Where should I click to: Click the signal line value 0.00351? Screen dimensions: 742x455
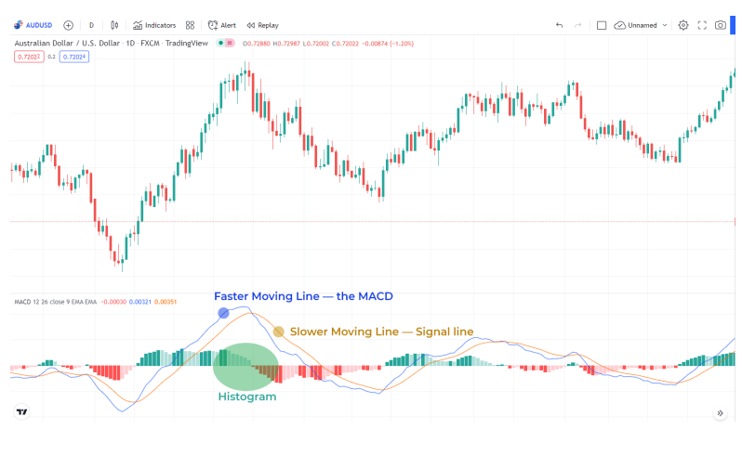coord(166,302)
